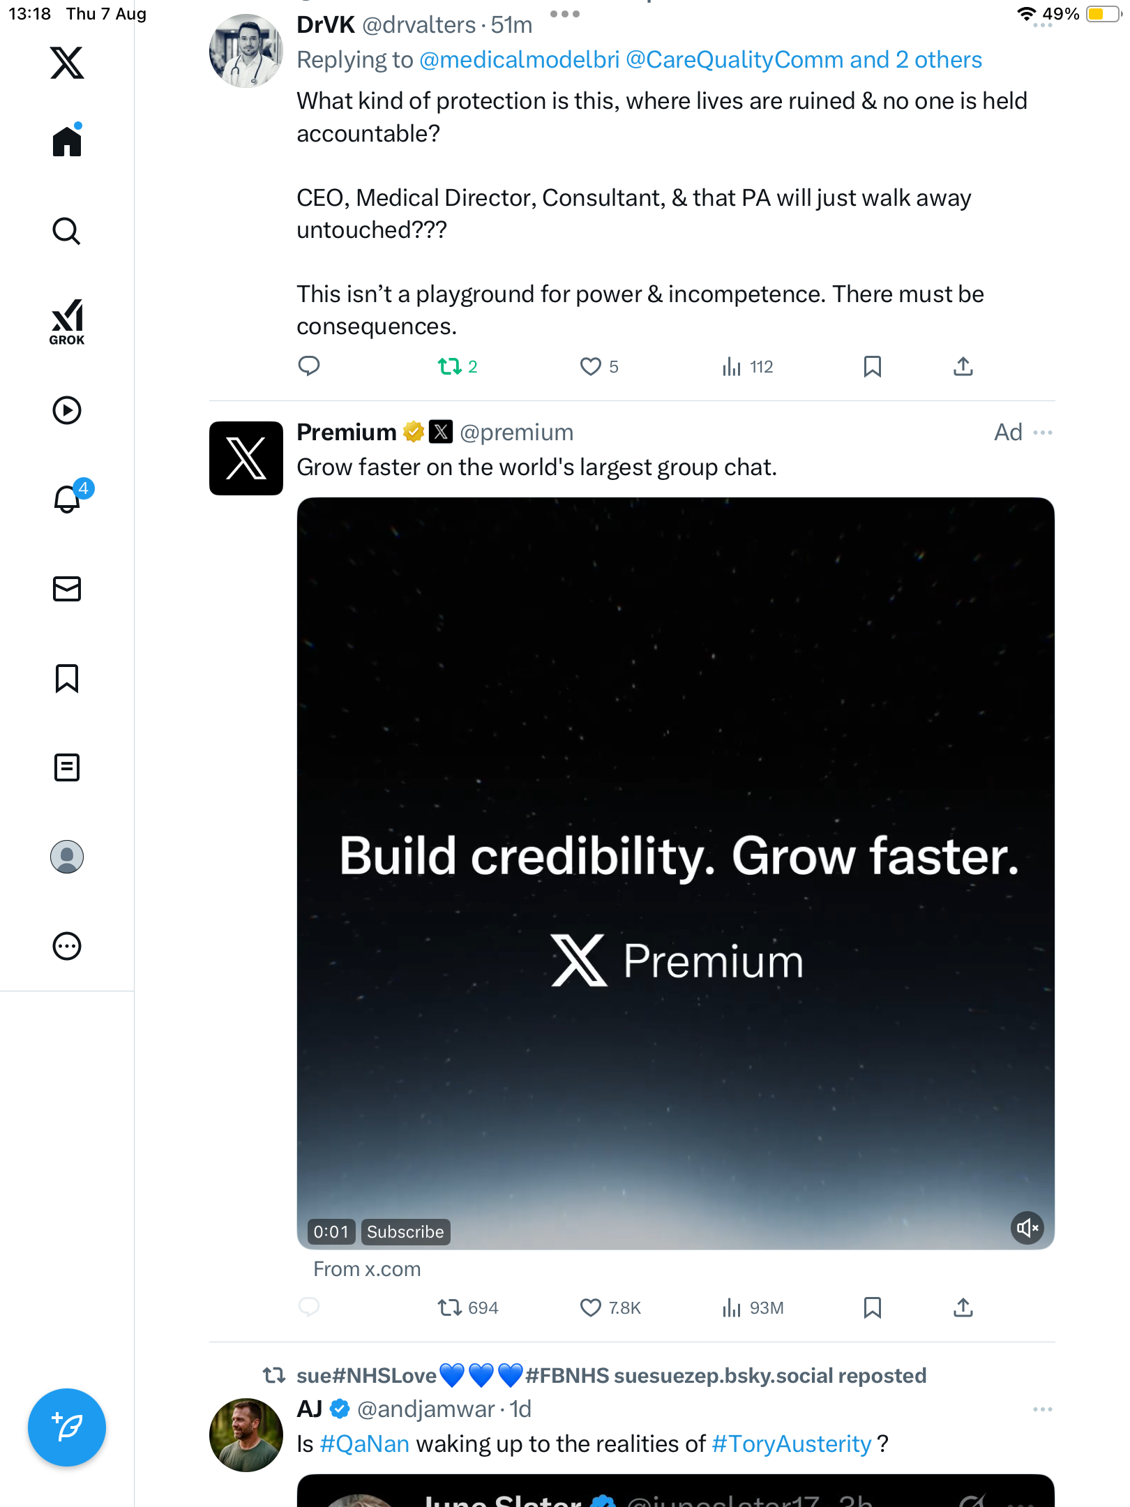Open more options on Premium ad
Viewport: 1130px width, 1507px height.
[x=1043, y=433]
